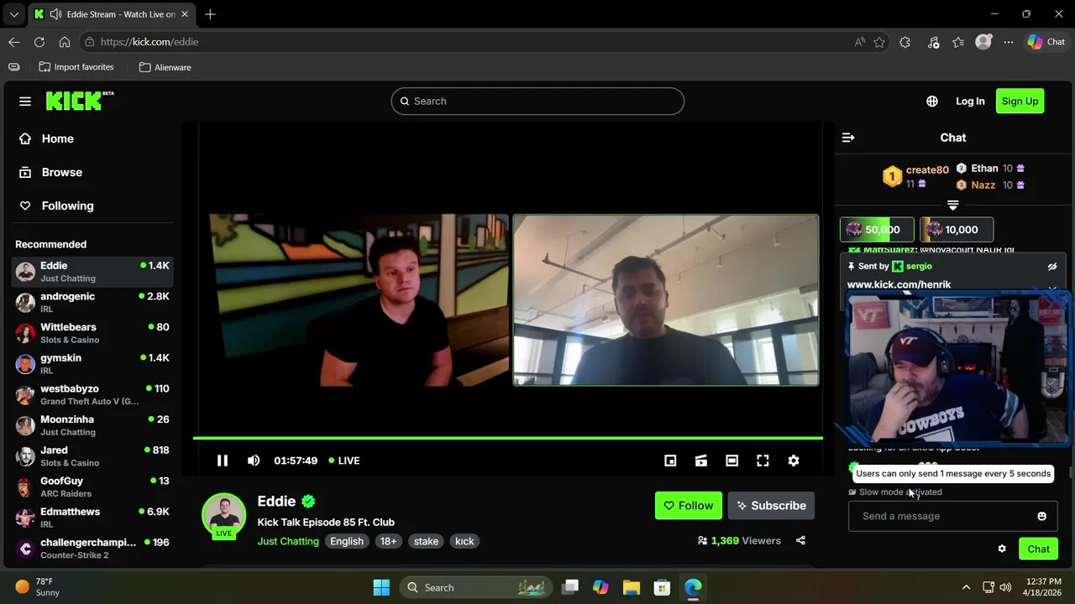This screenshot has width=1075, height=604.
Task: Open the browser home icon
Action: coord(65,42)
